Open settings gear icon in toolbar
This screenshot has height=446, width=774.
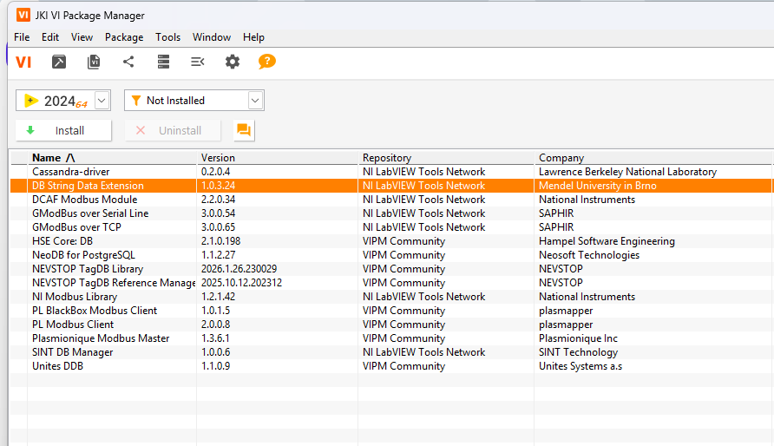point(233,62)
